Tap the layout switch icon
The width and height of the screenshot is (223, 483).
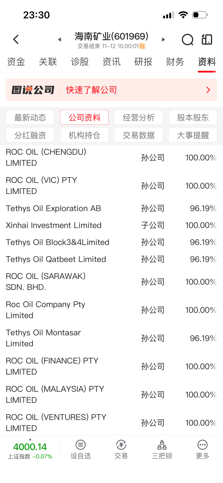coord(207,39)
